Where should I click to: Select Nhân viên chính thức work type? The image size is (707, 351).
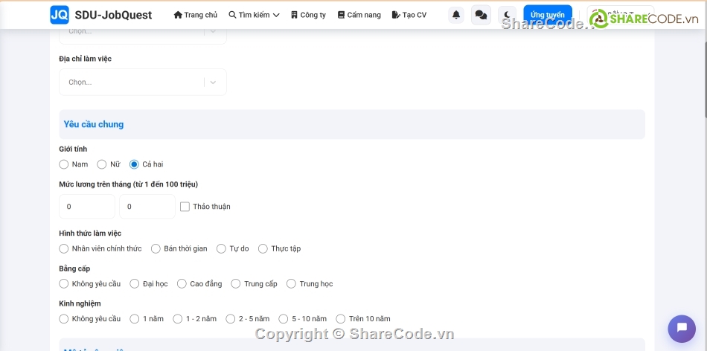tap(63, 248)
